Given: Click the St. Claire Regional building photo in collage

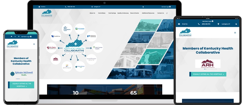Looking at the screenshot, I should 127,61.
